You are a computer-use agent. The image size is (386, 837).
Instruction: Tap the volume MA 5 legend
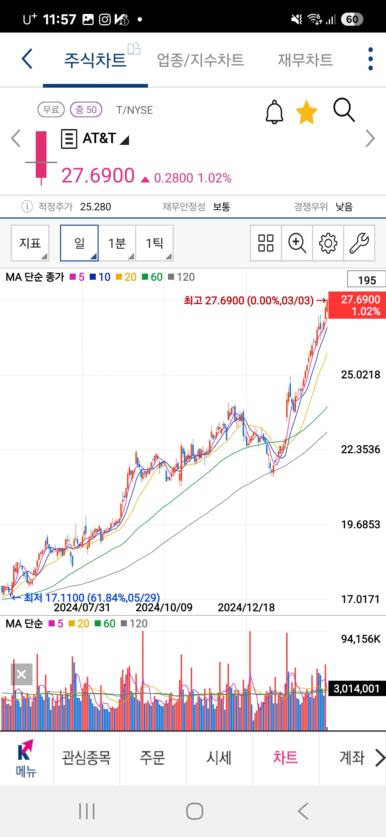pos(56,623)
